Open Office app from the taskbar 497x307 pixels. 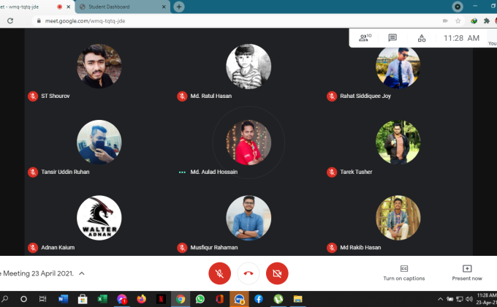[220, 299]
